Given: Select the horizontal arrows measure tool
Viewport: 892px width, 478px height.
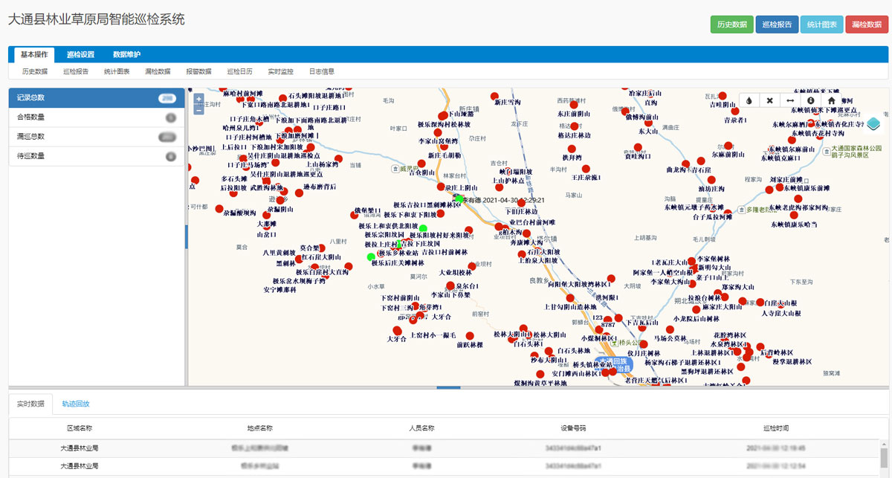Looking at the screenshot, I should (790, 100).
